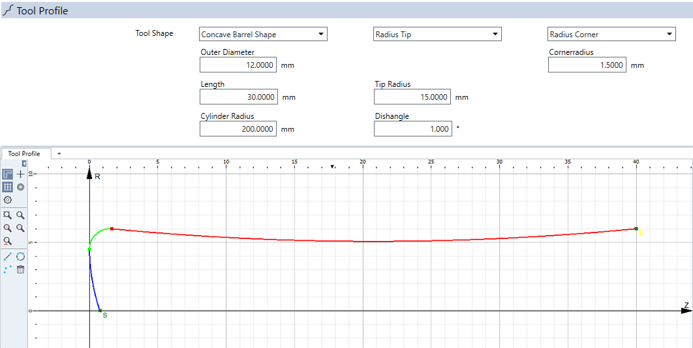Screen dimensions: 693x348
Task: Select the add points tool
Action: pos(8,269)
